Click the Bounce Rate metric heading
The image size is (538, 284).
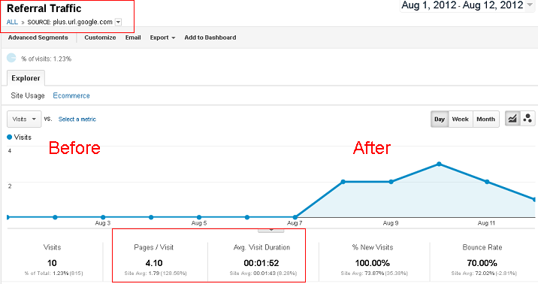(x=482, y=247)
